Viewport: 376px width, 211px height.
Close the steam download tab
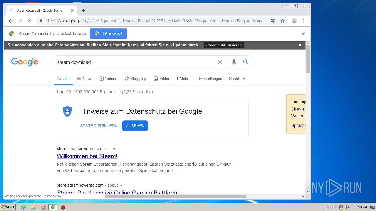72,11
